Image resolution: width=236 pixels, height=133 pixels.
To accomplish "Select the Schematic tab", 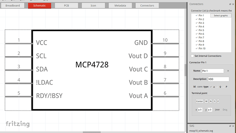I will (x=39, y=5).
